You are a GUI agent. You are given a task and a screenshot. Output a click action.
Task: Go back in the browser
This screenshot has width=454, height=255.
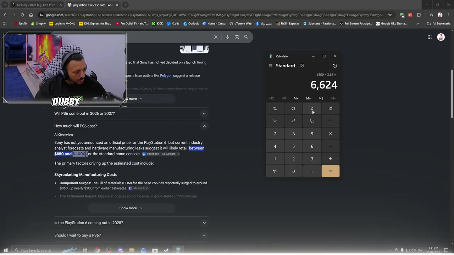5,15
